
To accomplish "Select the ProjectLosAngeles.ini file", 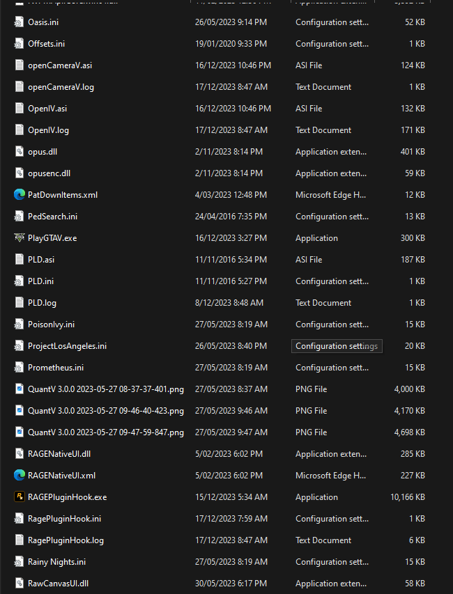I will pos(67,346).
